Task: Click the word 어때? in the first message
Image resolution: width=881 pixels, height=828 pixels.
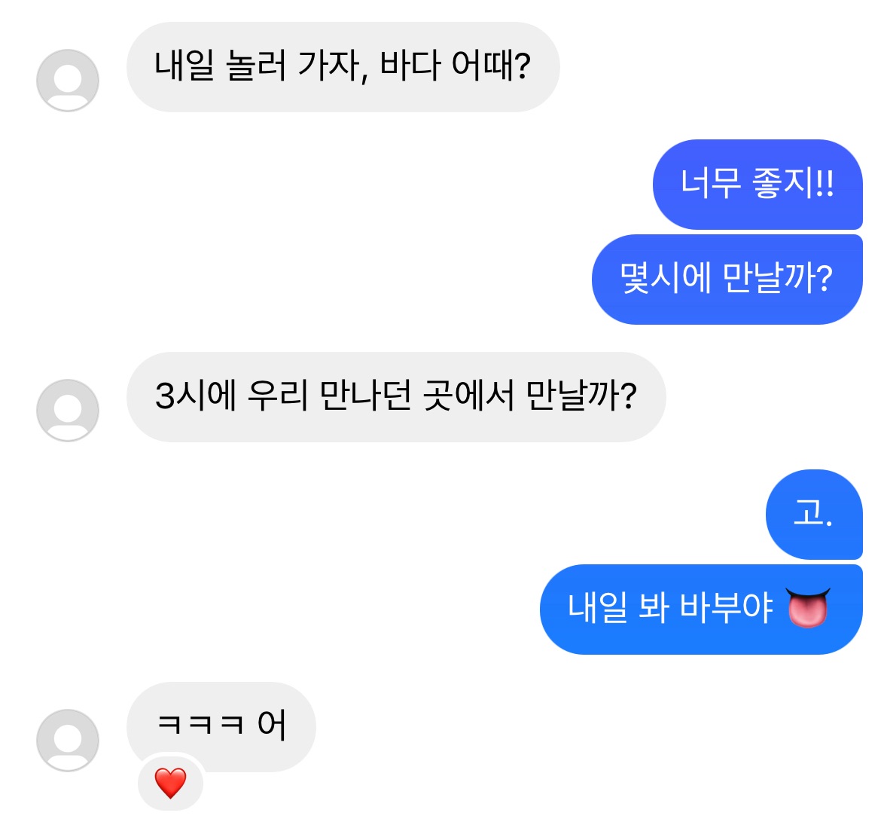Action: [491, 66]
